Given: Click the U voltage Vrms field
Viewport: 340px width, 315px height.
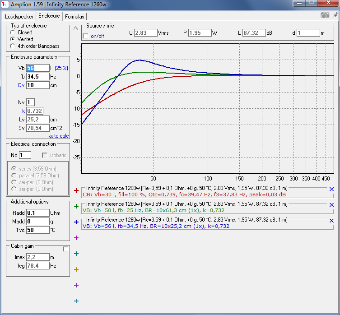Looking at the screenshot, I should coord(145,33).
